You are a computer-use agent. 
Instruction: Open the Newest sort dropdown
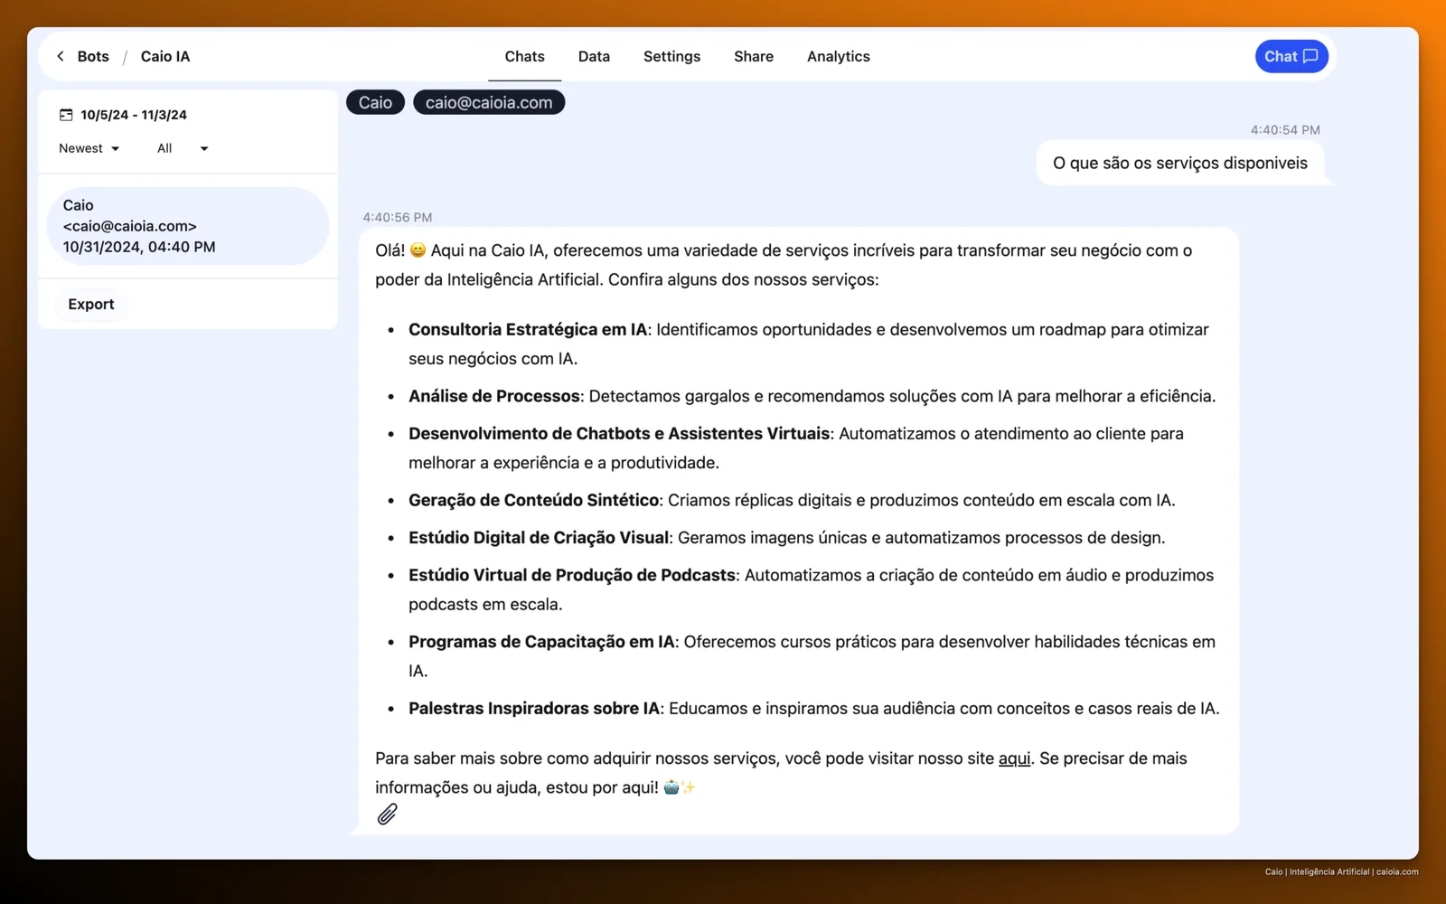[x=89, y=148]
